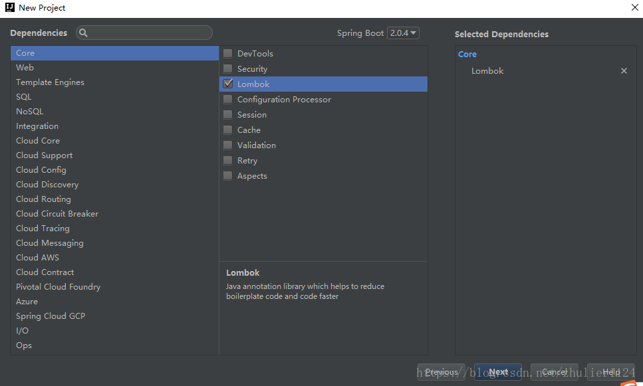The image size is (643, 386).
Task: Select the Core category
Action: (115, 53)
